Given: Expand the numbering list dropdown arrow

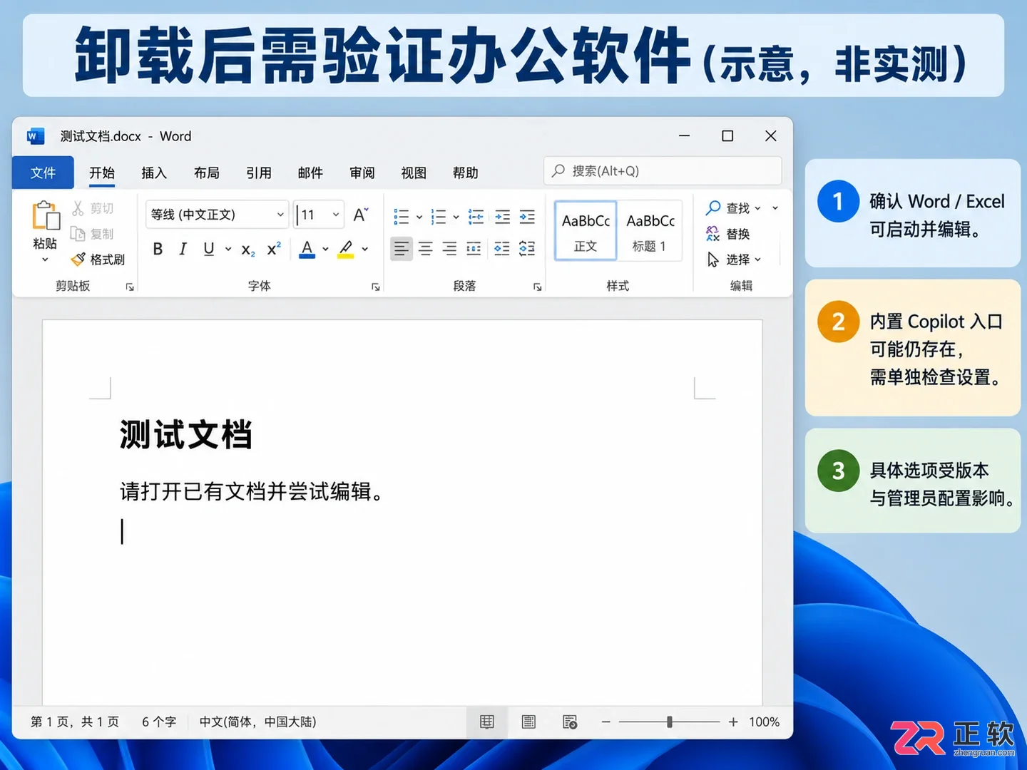Looking at the screenshot, I should pyautogui.click(x=456, y=217).
